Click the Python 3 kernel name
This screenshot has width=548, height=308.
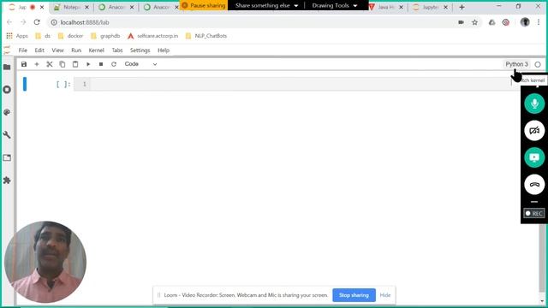point(516,64)
